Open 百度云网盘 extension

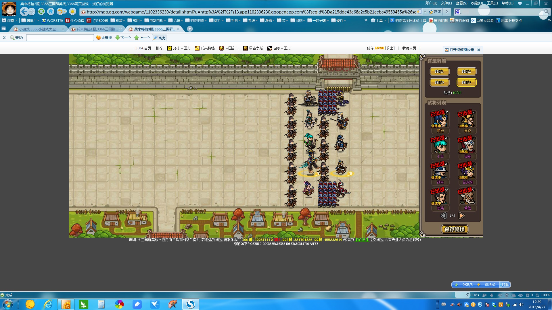click(482, 20)
